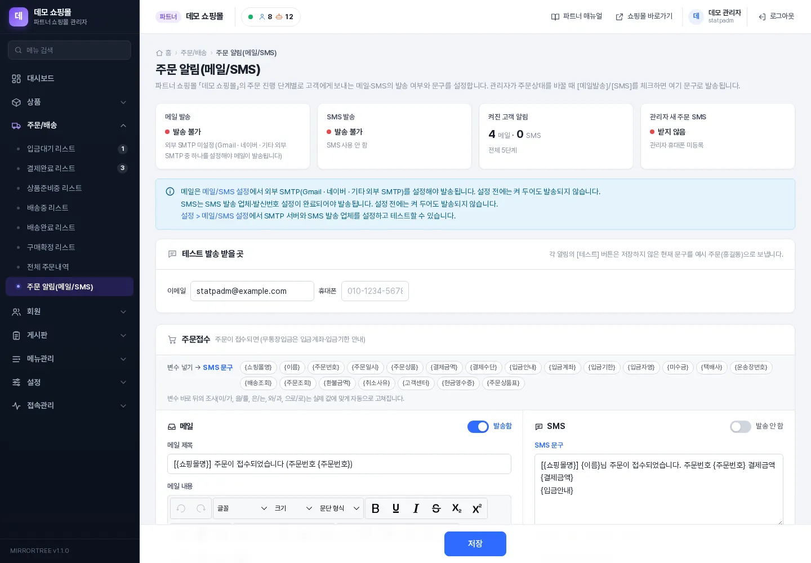Click the 메뉴관리 list icon in sidebar
811x563 pixels.
point(16,359)
